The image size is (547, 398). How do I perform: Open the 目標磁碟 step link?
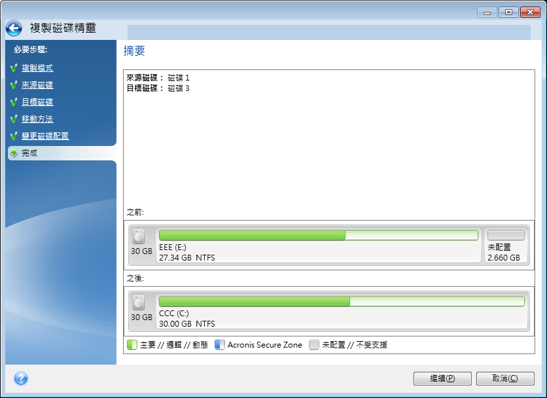(37, 102)
